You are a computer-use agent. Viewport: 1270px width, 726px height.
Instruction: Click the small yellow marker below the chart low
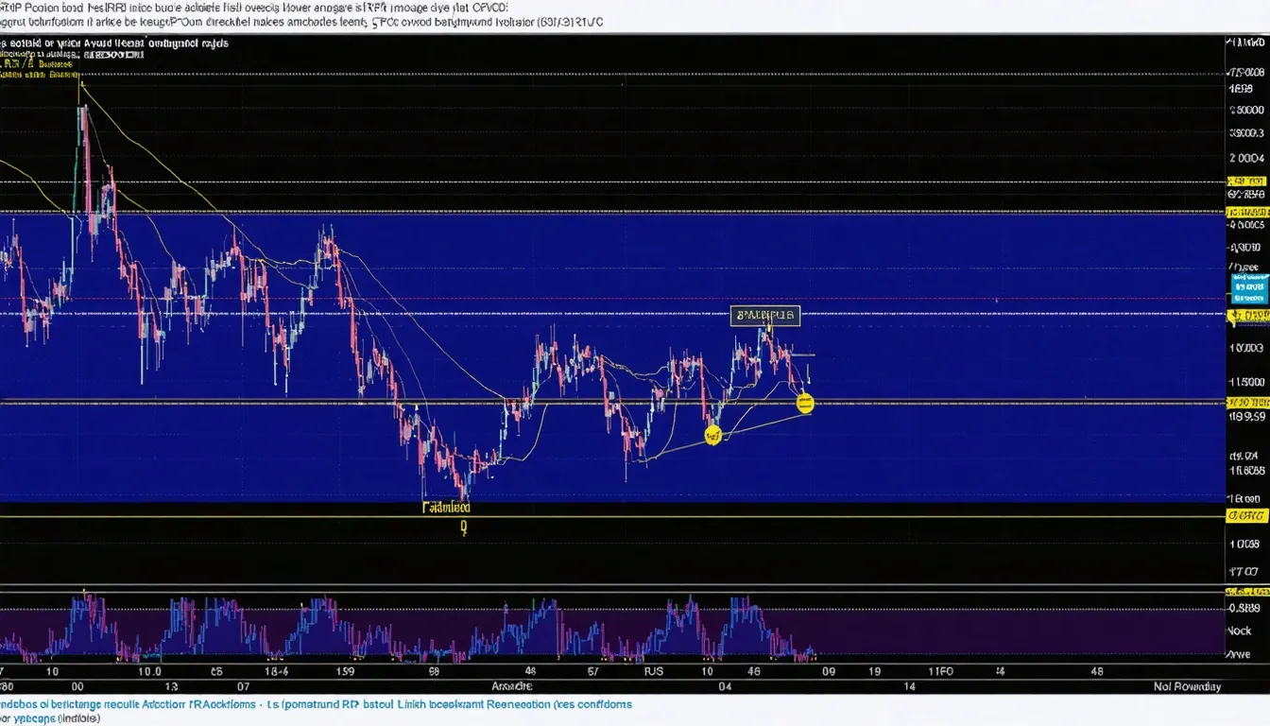click(x=464, y=529)
